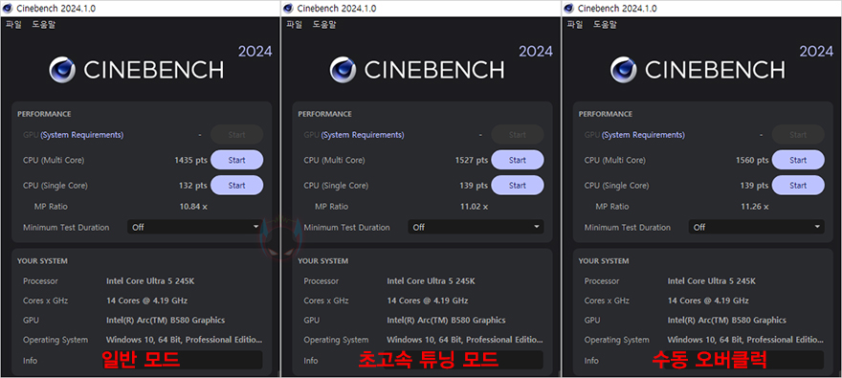Click greyed GPU Start button in right window
Viewport: 842px width, 378px height.
[x=798, y=135]
